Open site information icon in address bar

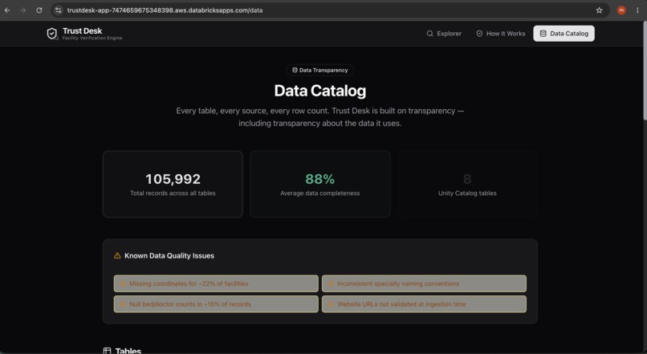pos(58,10)
